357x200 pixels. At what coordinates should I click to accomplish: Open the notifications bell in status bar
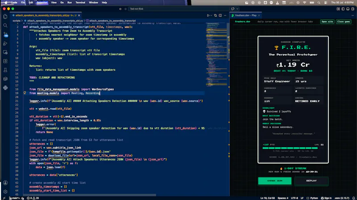pyautogui.click(x=353, y=198)
